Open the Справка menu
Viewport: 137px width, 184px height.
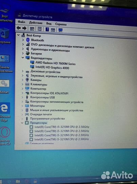61,24
